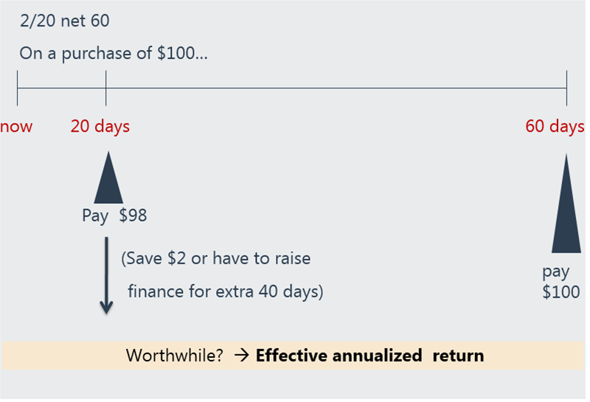
Task: Click the timeline segment between 20 and 60 days
Action: click(x=336, y=88)
